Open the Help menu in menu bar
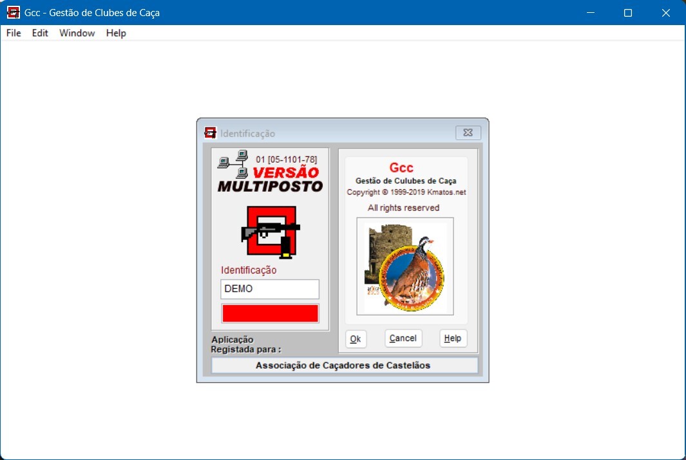The image size is (686, 460). [116, 33]
